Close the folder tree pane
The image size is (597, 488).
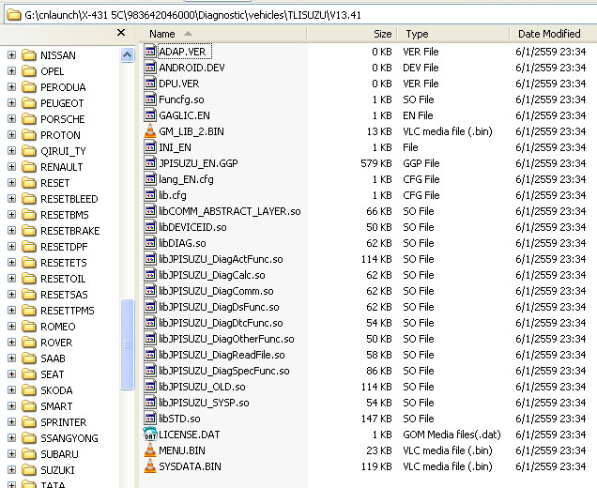121,33
